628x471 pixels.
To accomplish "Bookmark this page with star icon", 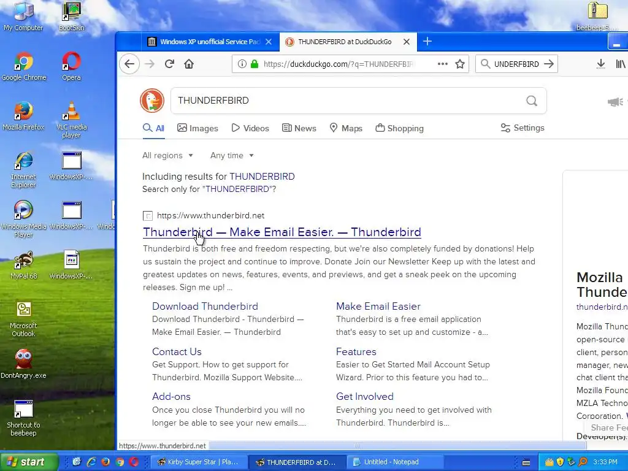I will point(460,64).
